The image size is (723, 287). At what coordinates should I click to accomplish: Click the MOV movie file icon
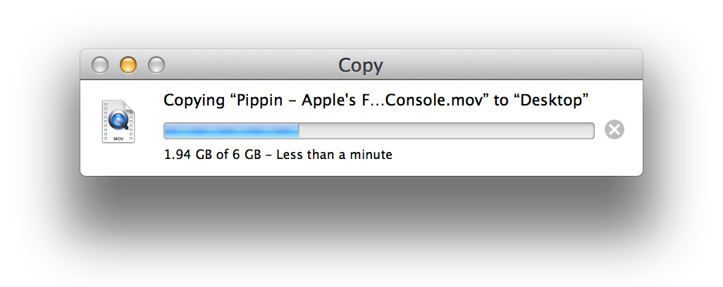[x=118, y=122]
